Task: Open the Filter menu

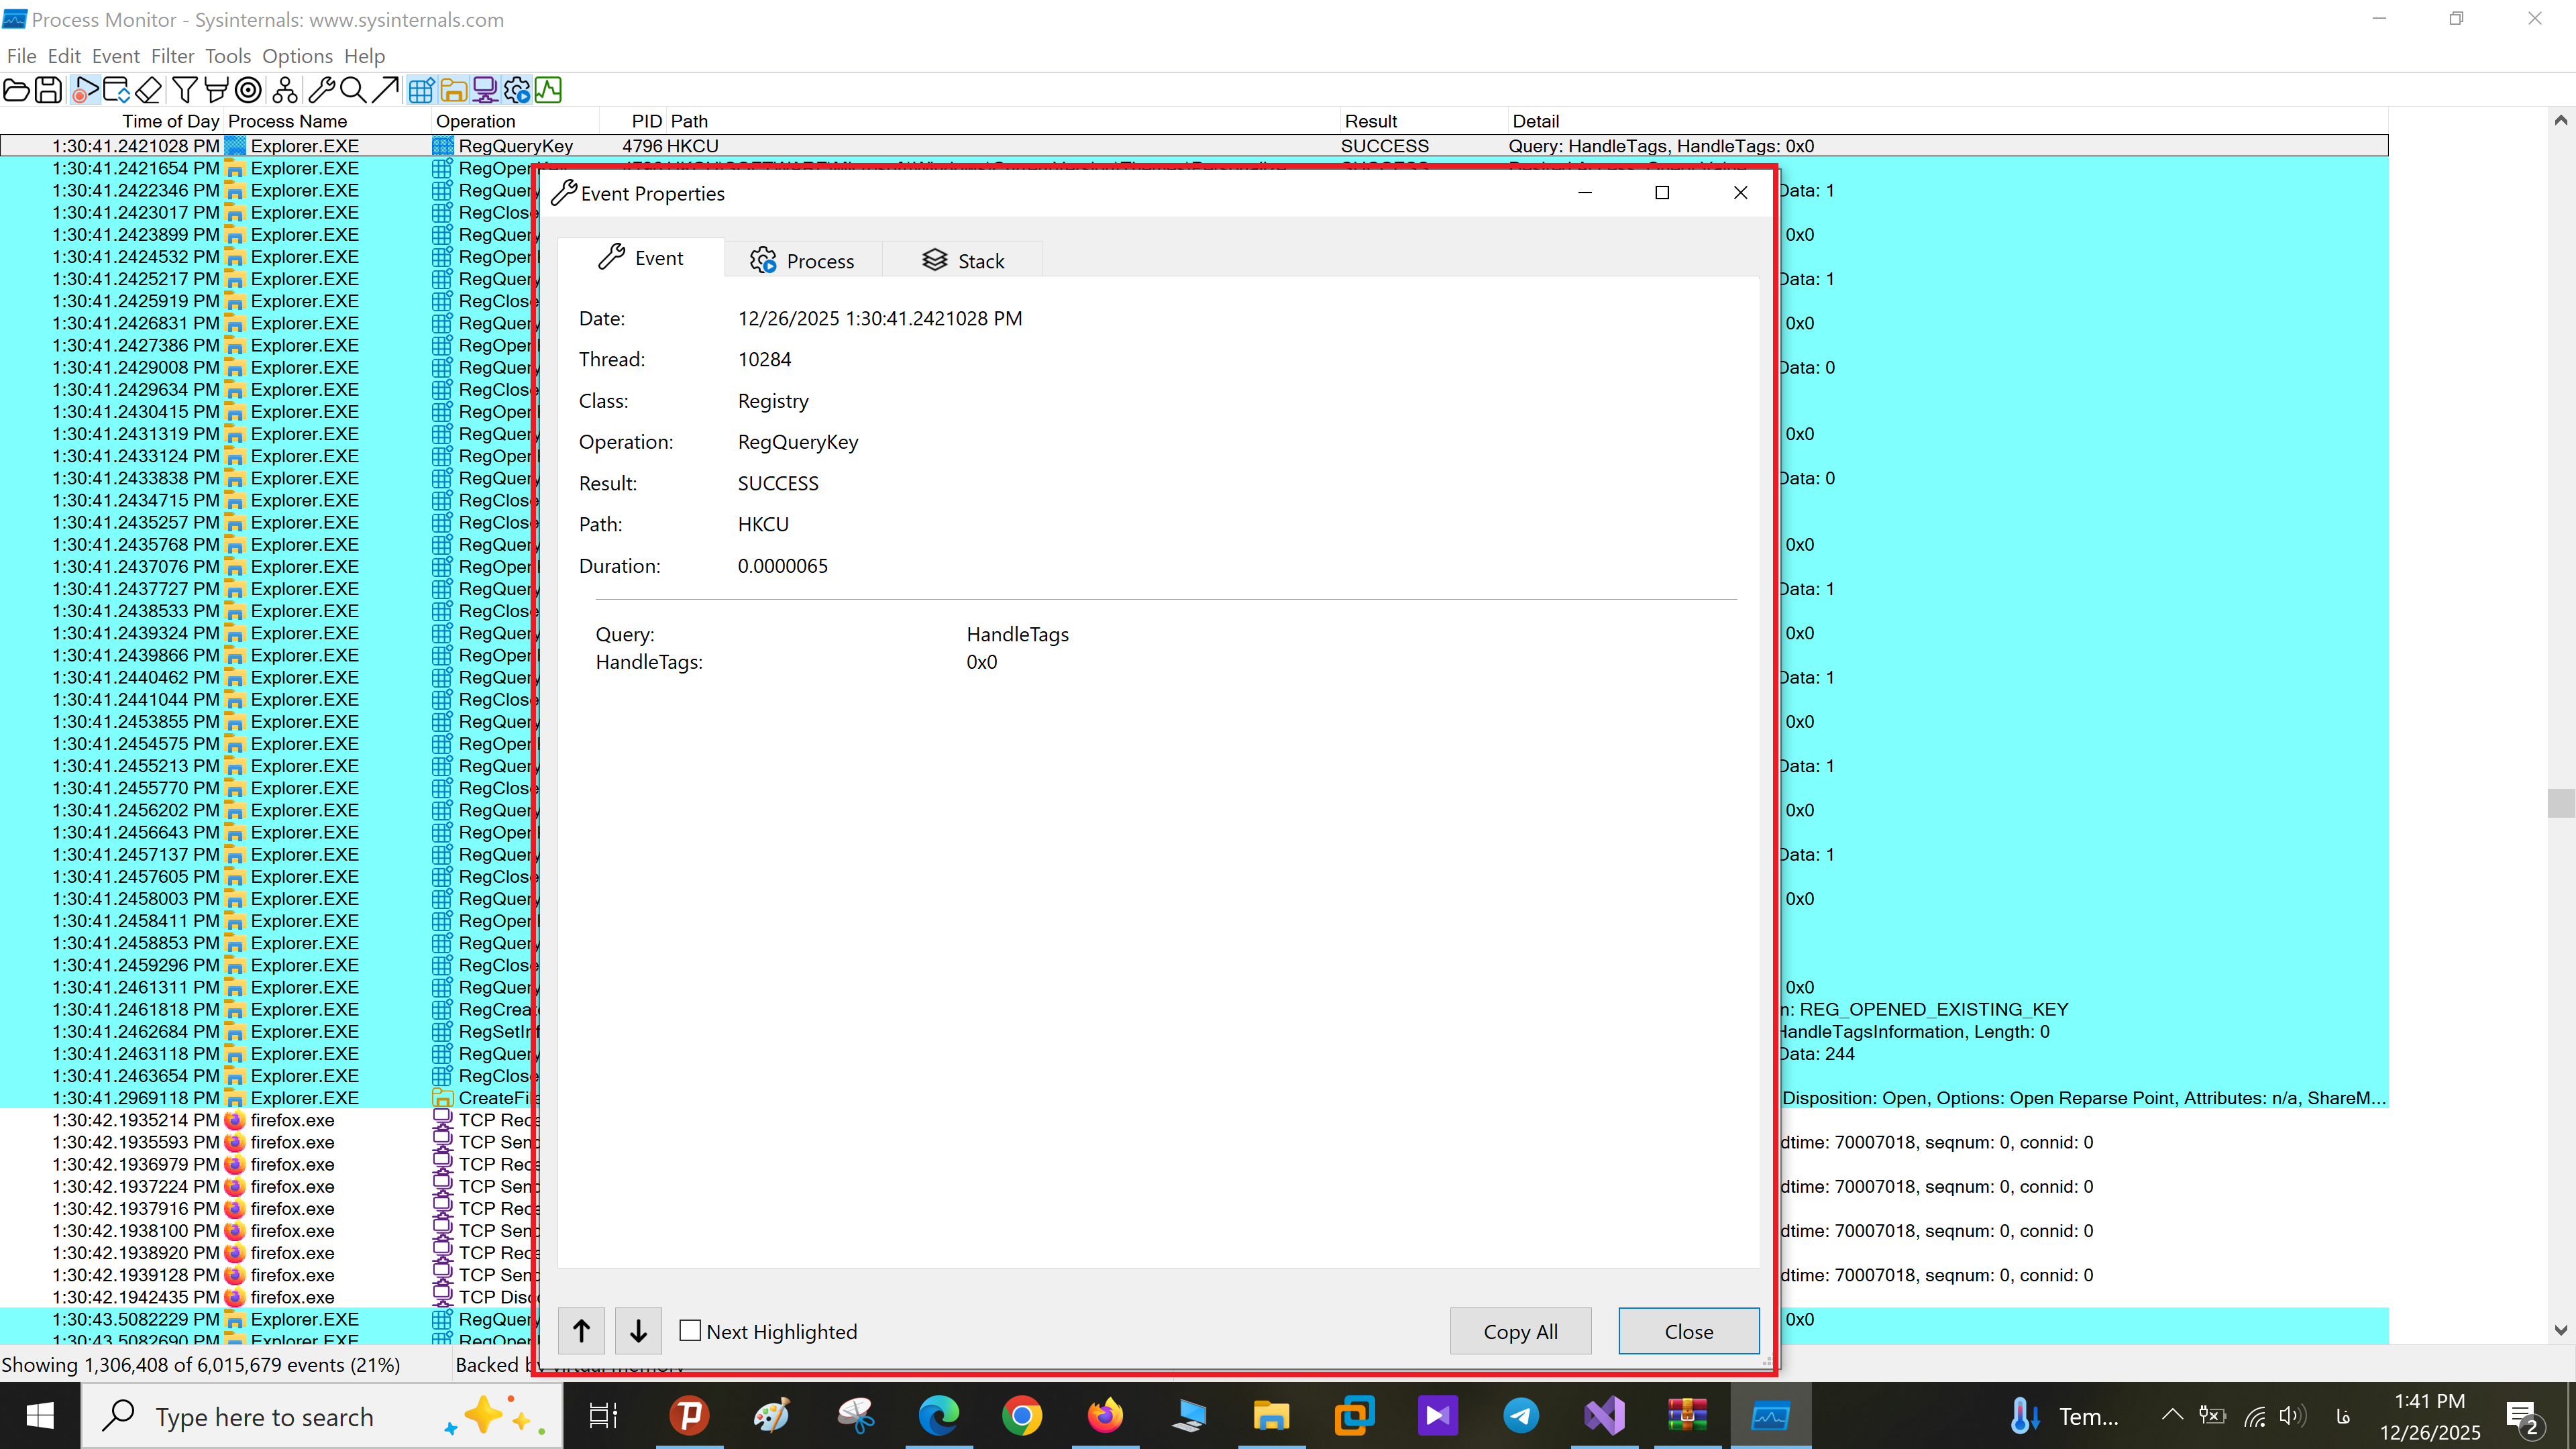Action: coord(172,56)
